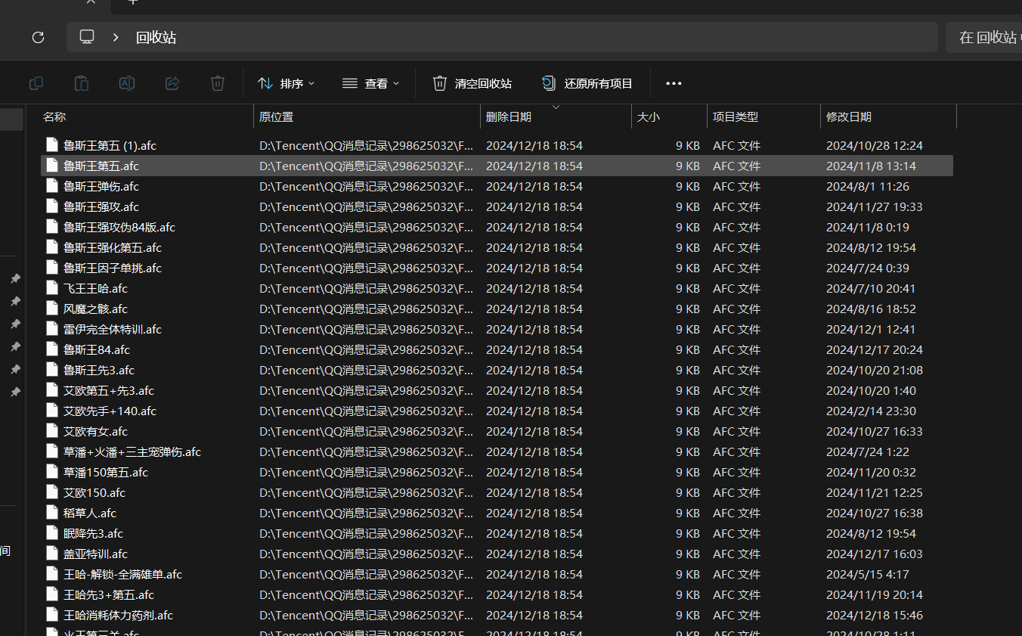1022x636 pixels.
Task: Click the Copy icon in the toolbar
Action: pyautogui.click(x=36, y=83)
